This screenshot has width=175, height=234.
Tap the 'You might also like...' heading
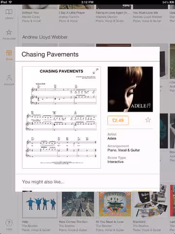[x=43, y=182]
